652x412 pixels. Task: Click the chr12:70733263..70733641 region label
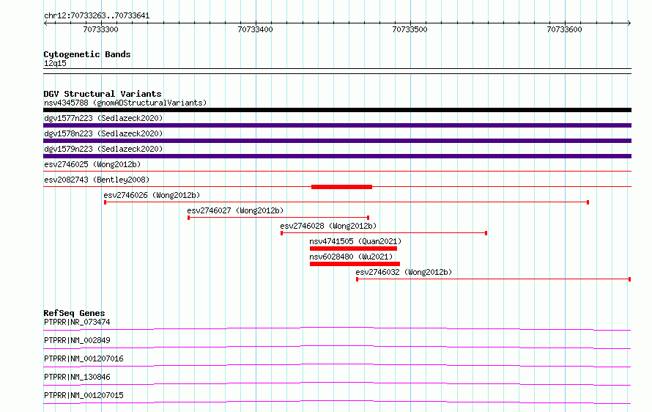click(97, 15)
